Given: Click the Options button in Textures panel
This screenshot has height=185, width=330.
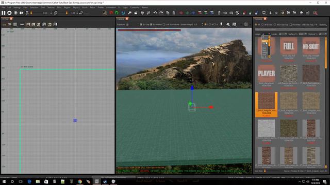Looking at the screenshot, I should pos(323,25).
